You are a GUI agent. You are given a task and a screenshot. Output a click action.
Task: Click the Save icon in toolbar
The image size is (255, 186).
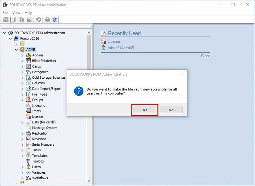(x=6, y=20)
